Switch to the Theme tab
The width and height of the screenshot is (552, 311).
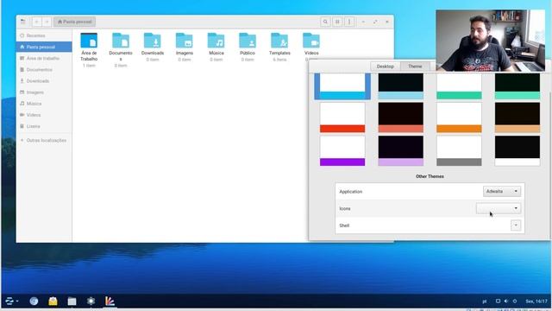415,67
